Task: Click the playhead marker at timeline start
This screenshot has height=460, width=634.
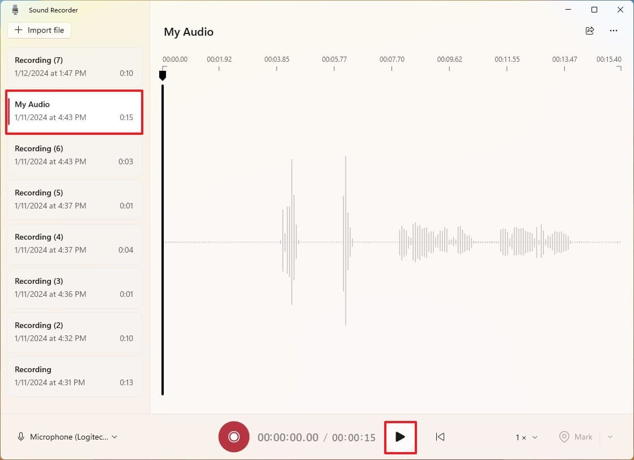Action: coord(163,75)
